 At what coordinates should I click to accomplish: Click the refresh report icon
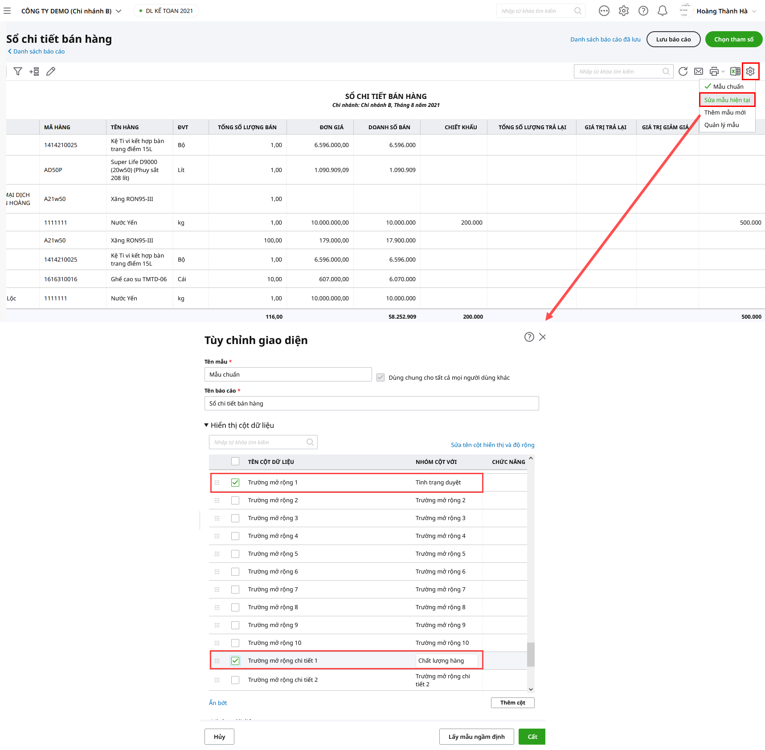(x=683, y=71)
